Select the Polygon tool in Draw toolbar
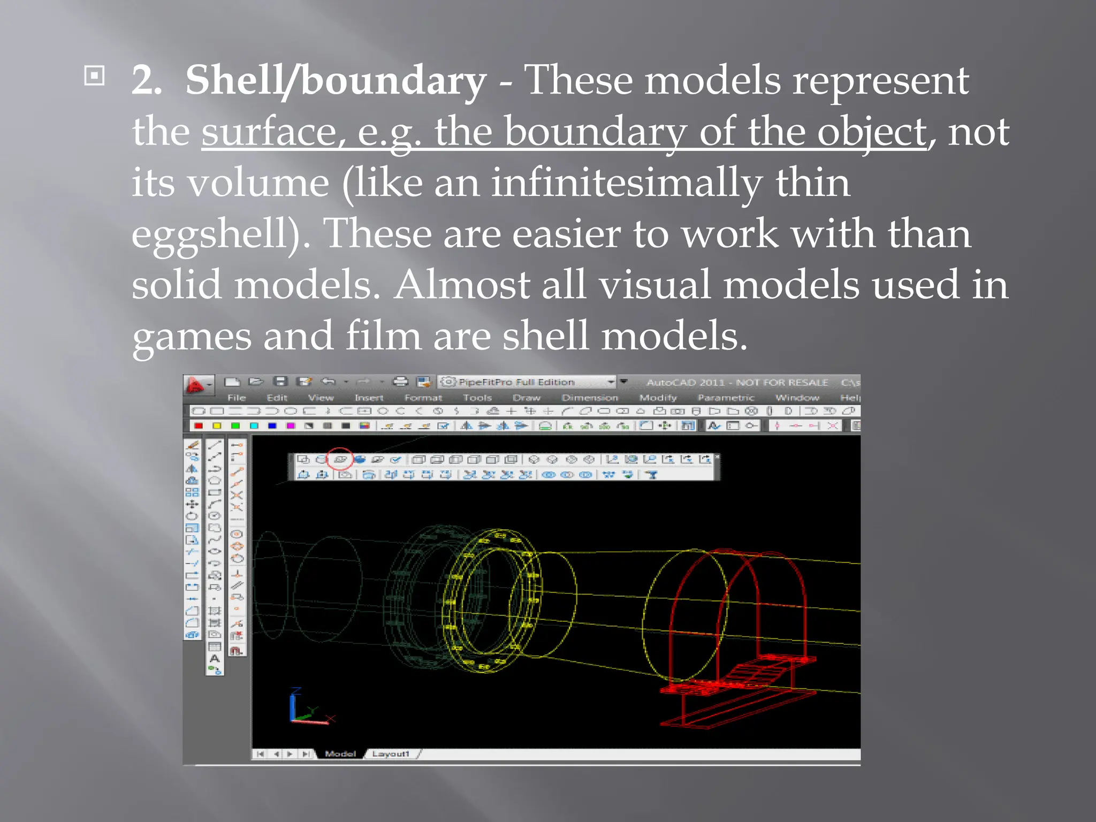Viewport: 1096px width, 822px height. pos(215,481)
